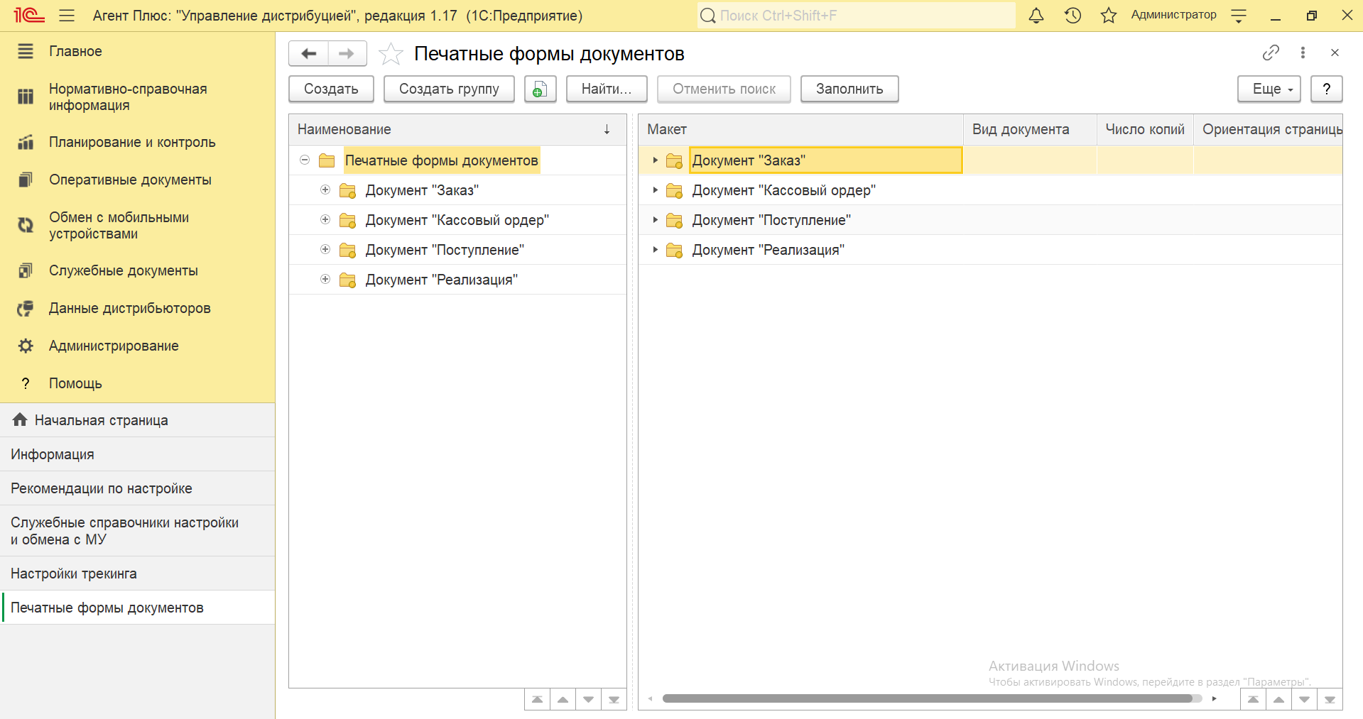
Task: Add current form to favorites star
Action: [391, 54]
